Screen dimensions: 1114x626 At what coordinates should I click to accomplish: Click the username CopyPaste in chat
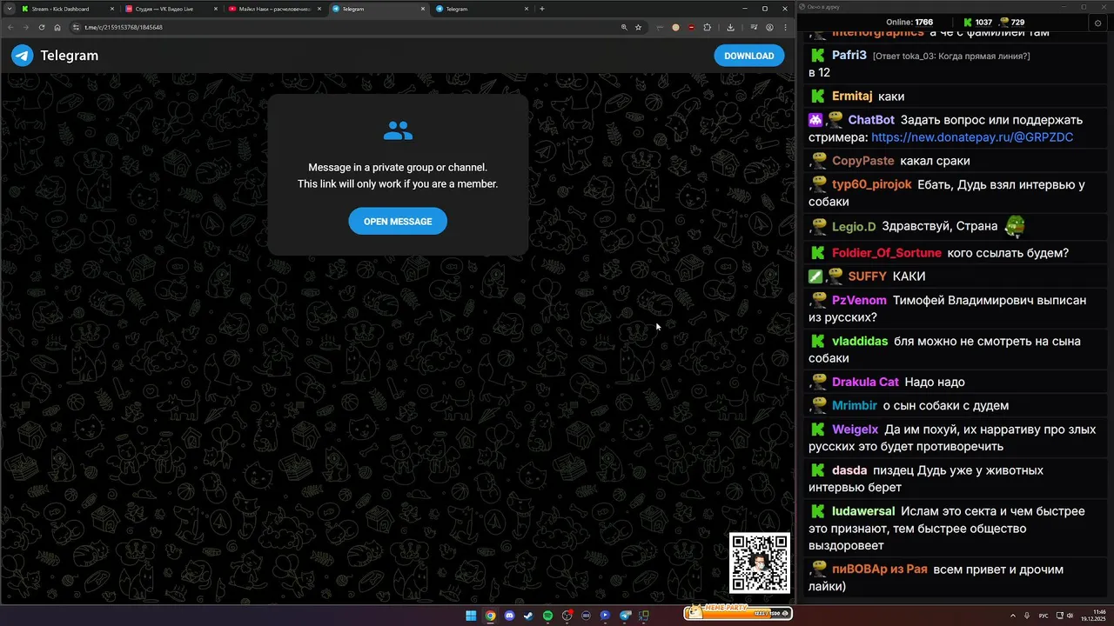tap(863, 161)
